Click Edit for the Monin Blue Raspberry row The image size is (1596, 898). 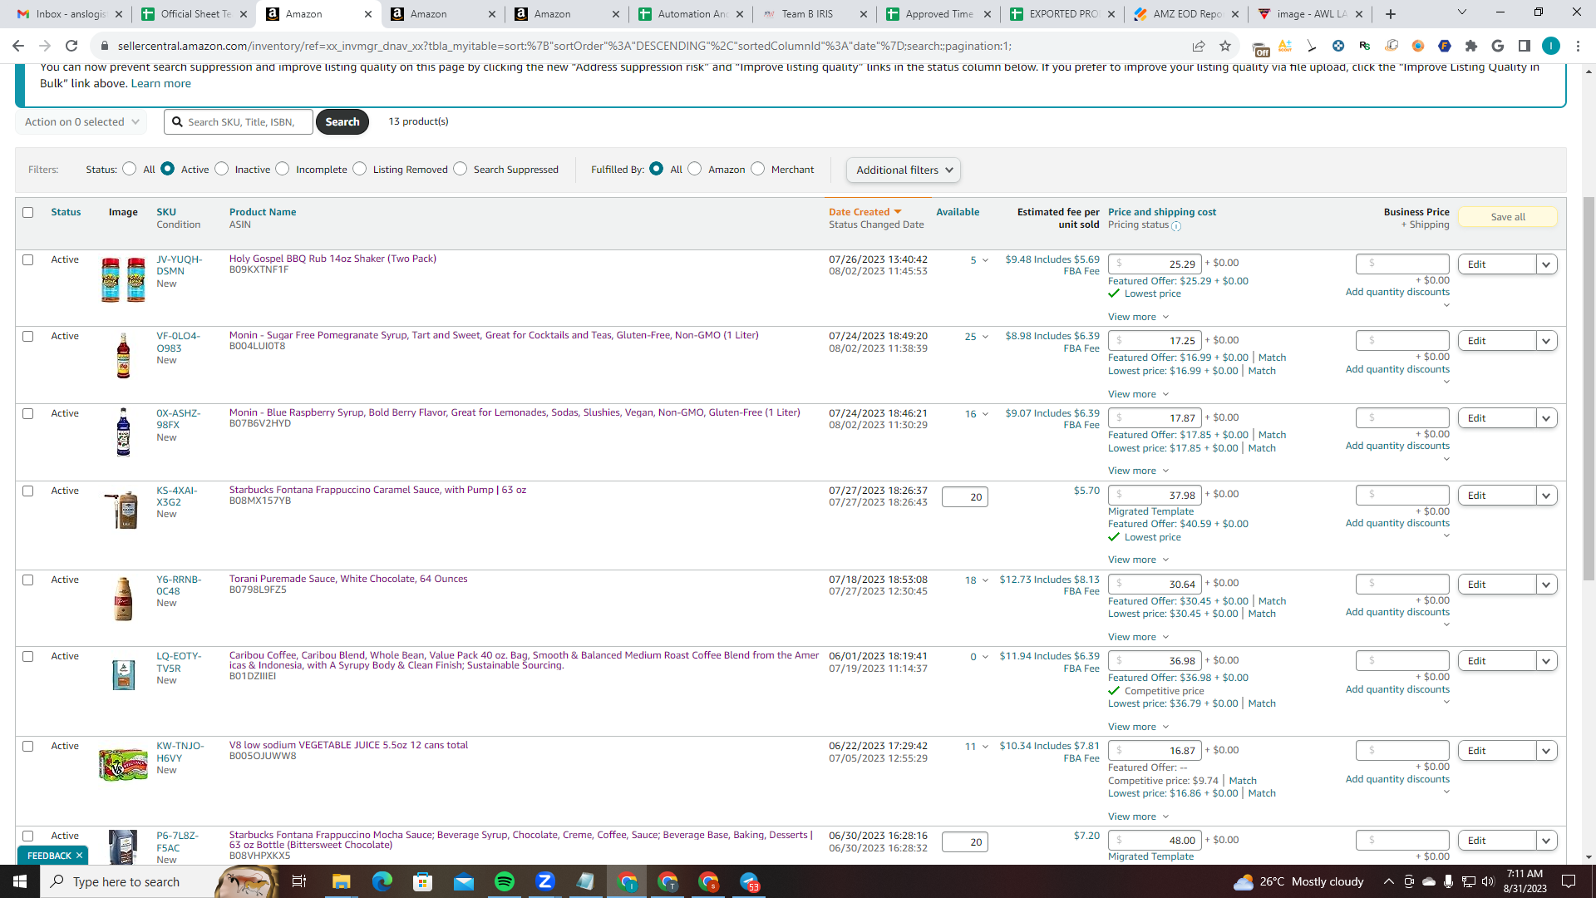click(x=1497, y=418)
